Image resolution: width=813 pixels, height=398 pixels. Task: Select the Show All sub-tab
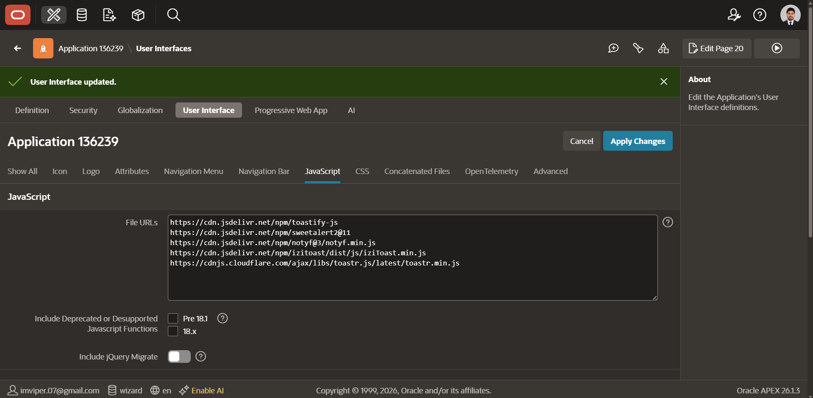tap(22, 171)
